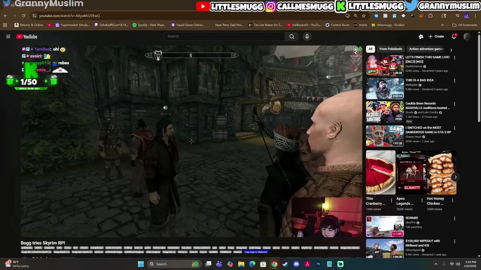Click the taskbar Search box
Screen dimensions: 481x270
(174, 264)
